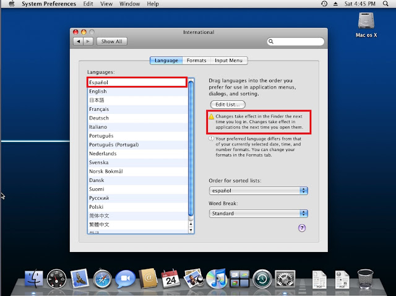Open Order for sorted lists dropdown
Screen dimensions: 396x296
point(259,191)
